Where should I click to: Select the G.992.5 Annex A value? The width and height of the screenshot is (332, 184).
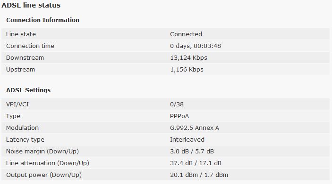195,128
